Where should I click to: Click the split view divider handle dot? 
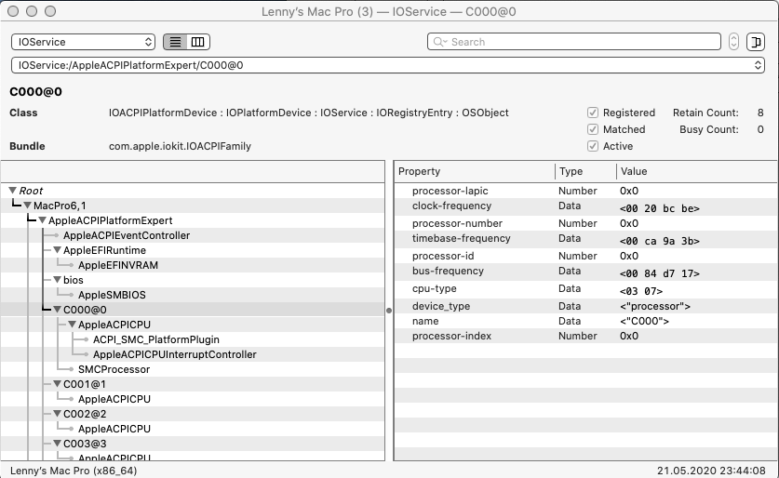(389, 311)
